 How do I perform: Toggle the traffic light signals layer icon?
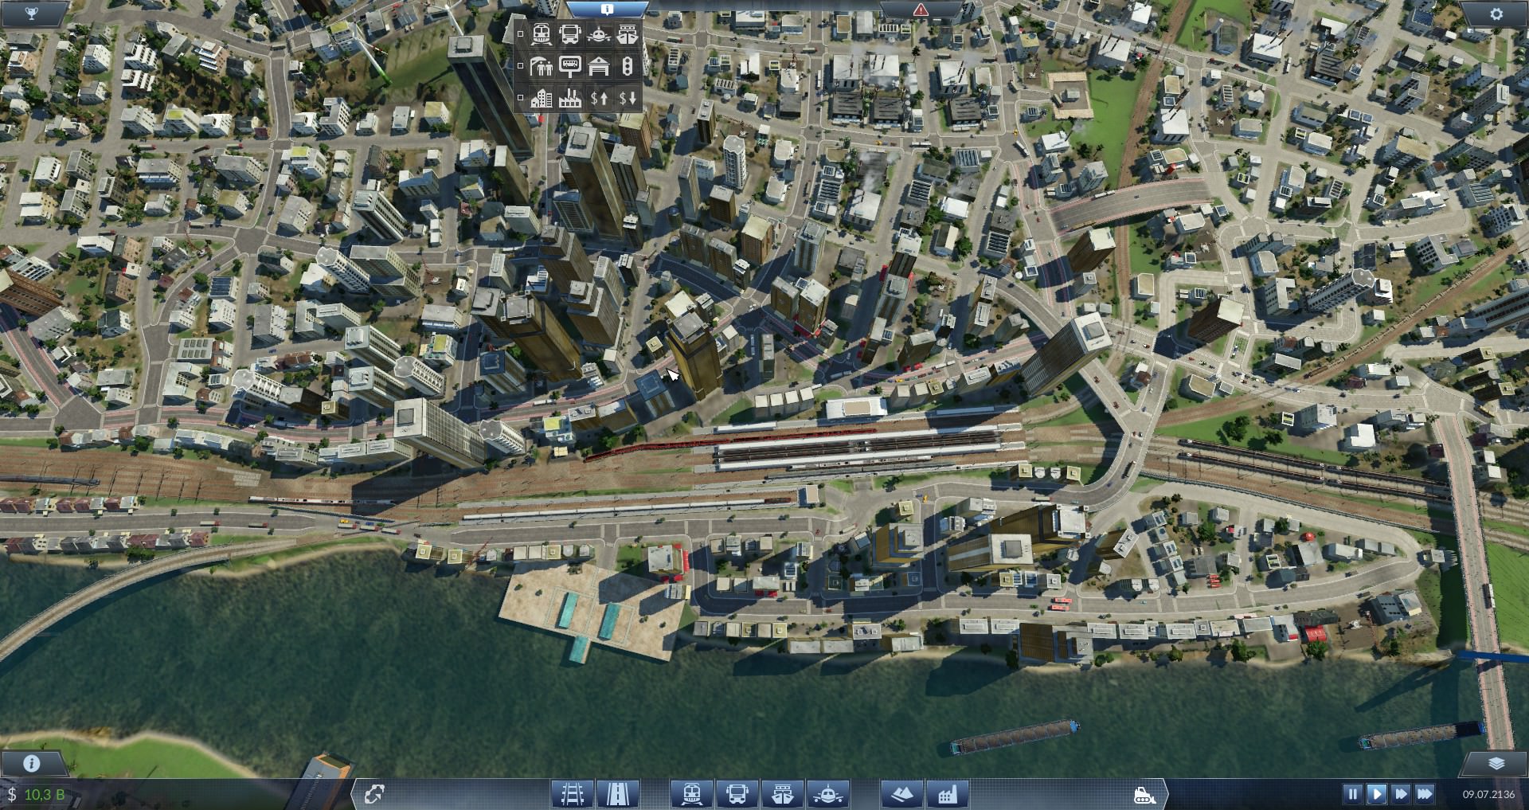[x=628, y=66]
